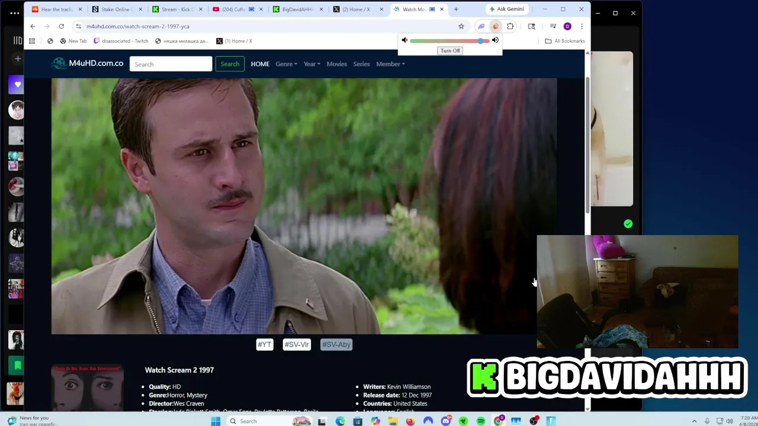Switch to the BigDavidAHHH tab
Screen dimensions: 758x426
(297, 9)
